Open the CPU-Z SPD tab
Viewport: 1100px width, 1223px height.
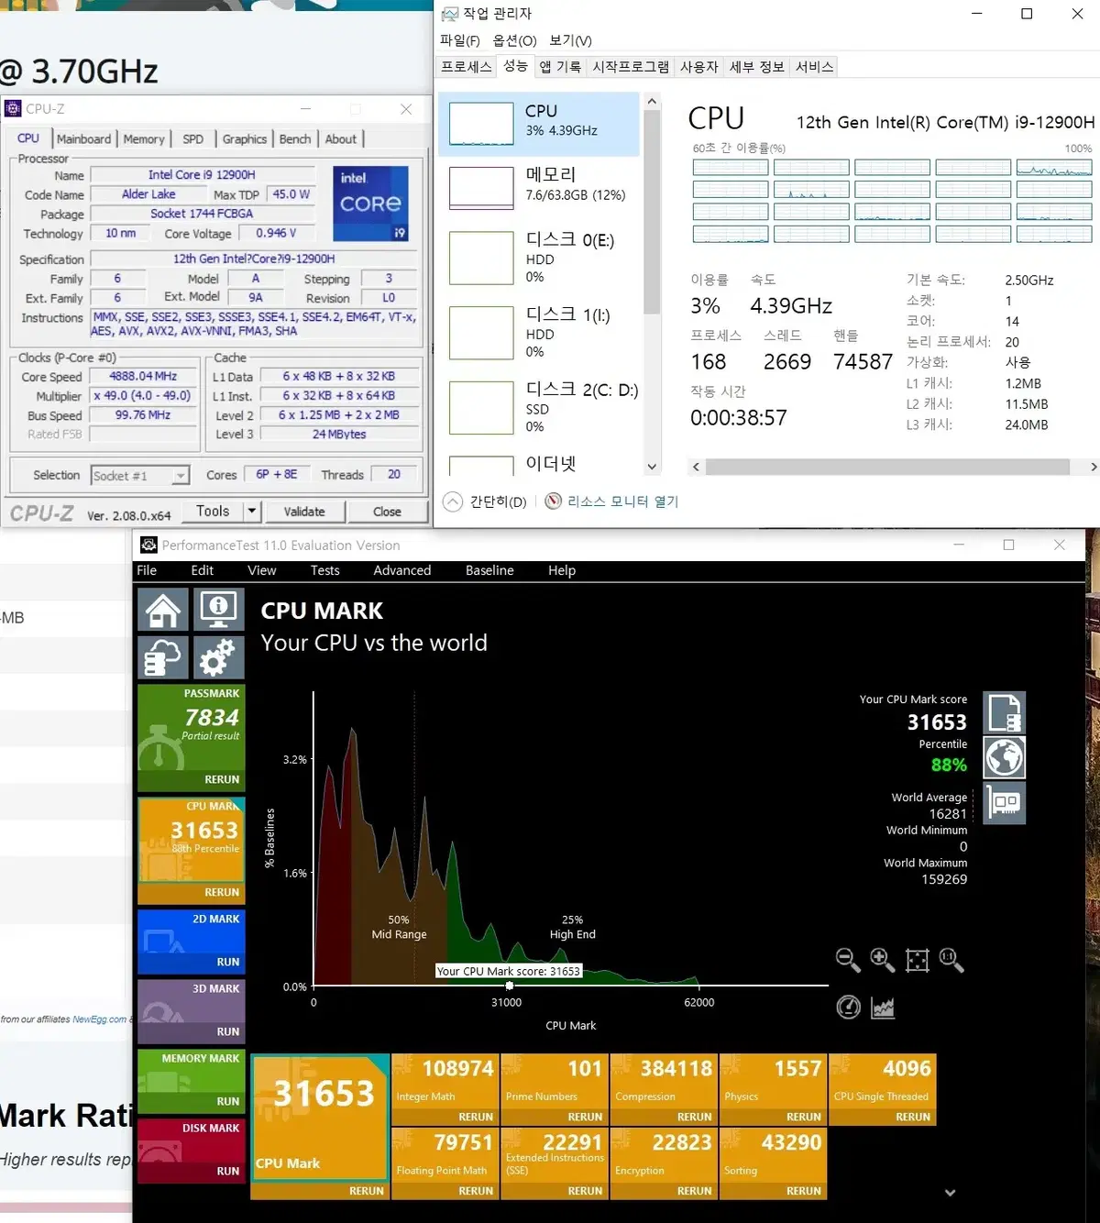tap(192, 139)
